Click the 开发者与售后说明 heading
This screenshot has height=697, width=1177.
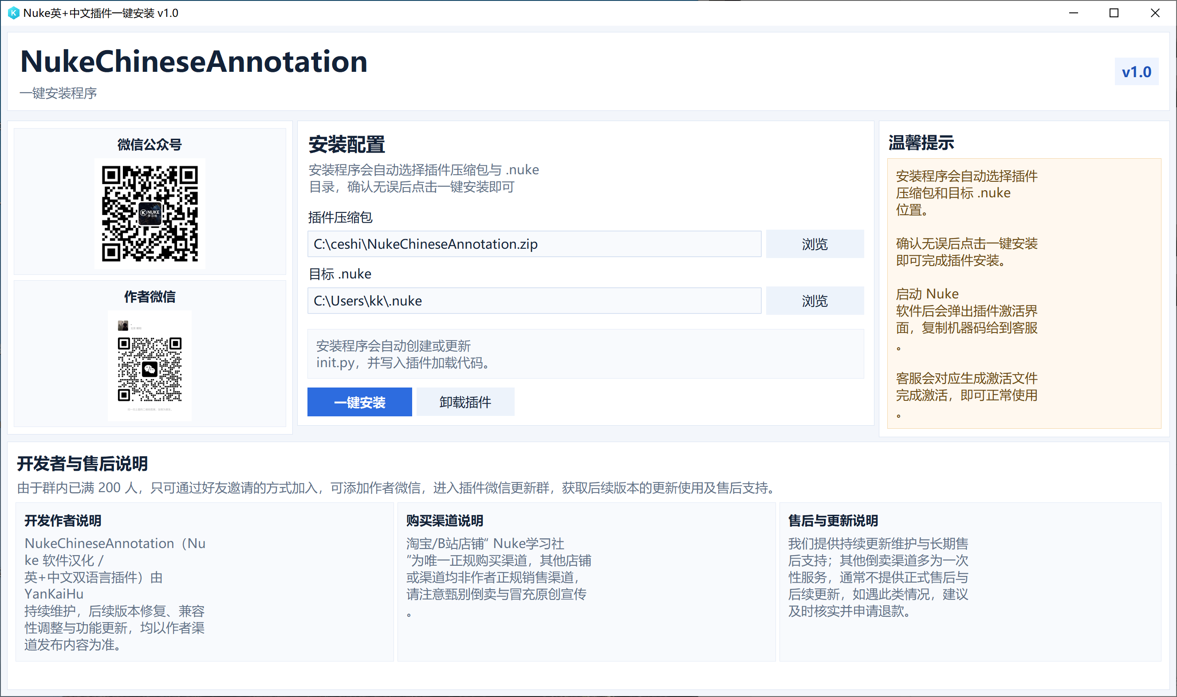pos(82,464)
